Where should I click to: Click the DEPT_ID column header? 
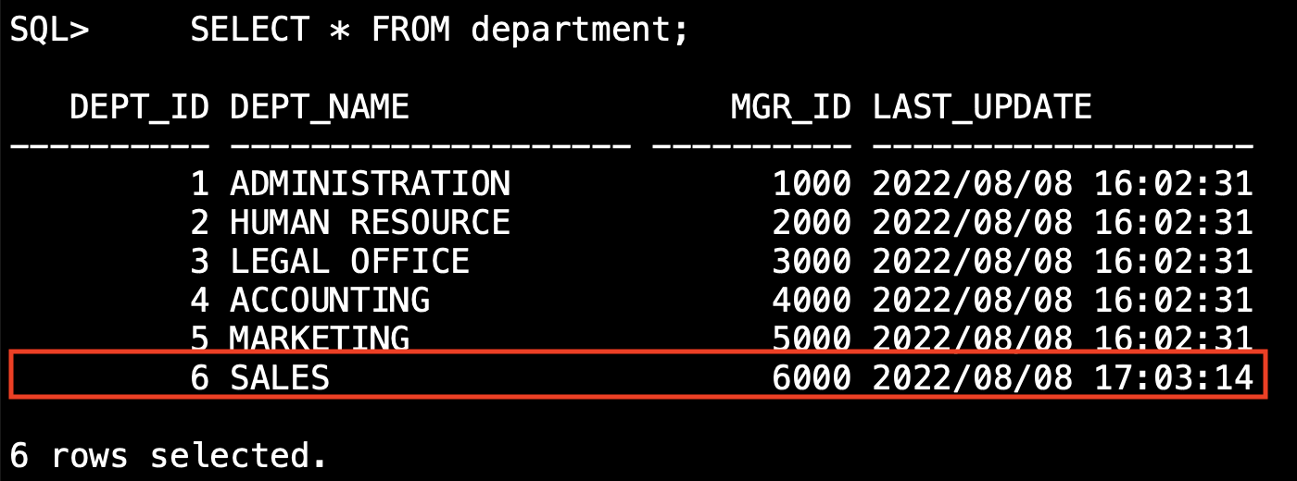click(139, 108)
